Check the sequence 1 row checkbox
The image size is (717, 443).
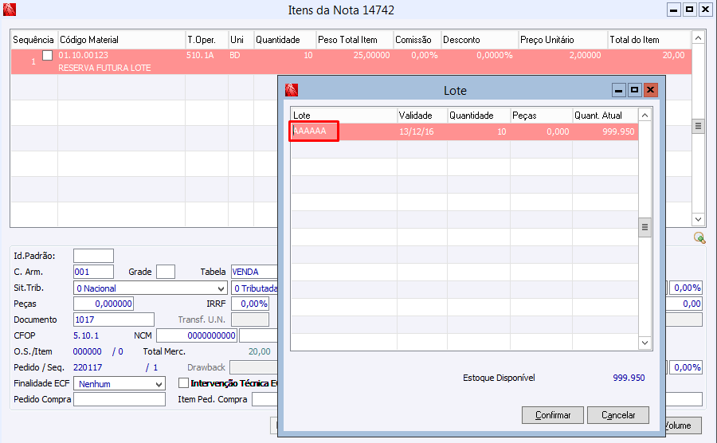(48, 55)
